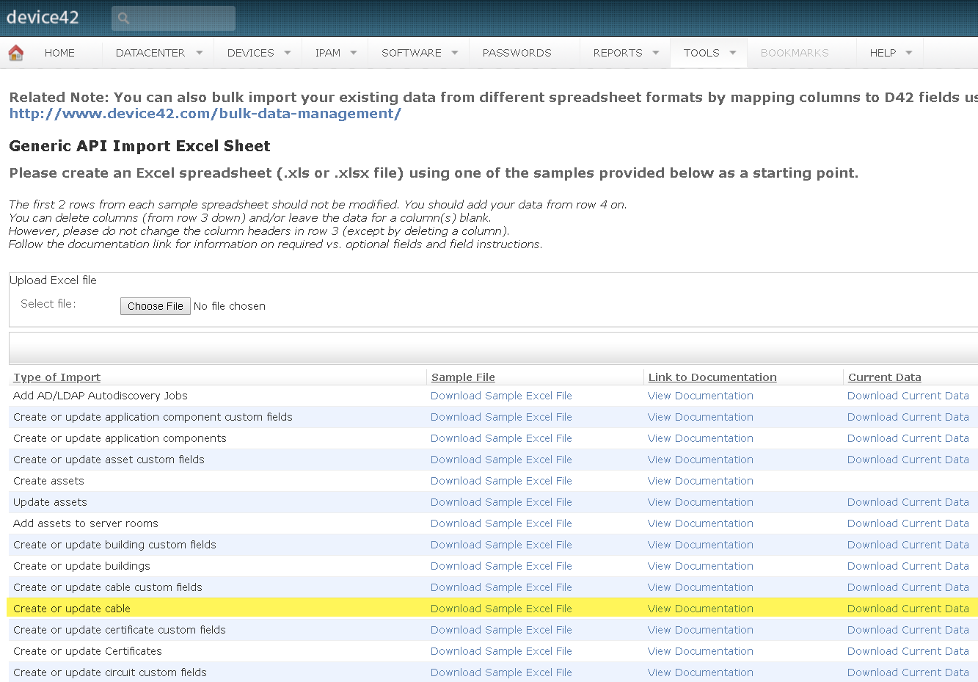Click the search magnifier icon
The height and width of the screenshot is (682, 978).
pos(123,18)
